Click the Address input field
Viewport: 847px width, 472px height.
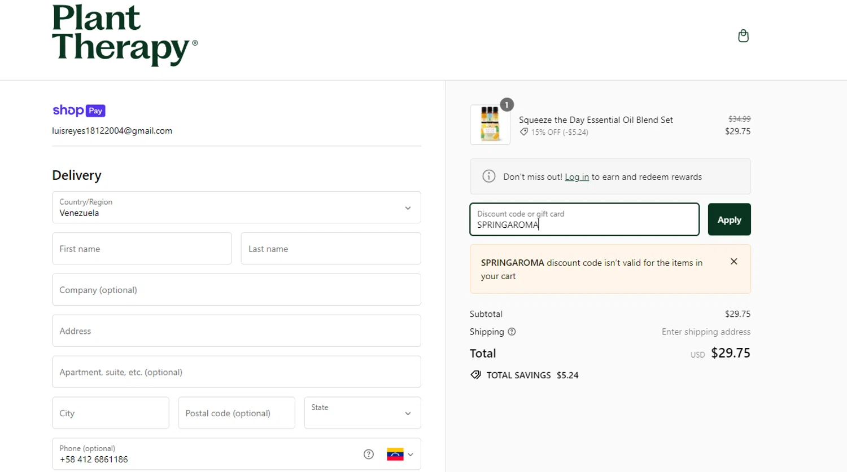coord(237,331)
